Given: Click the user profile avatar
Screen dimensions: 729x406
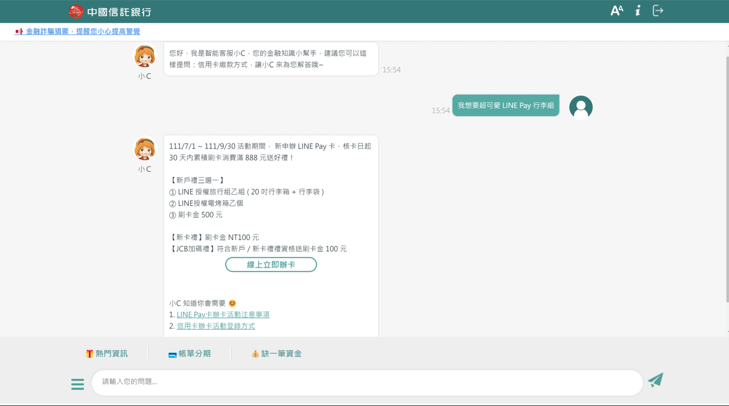Looking at the screenshot, I should [x=581, y=107].
